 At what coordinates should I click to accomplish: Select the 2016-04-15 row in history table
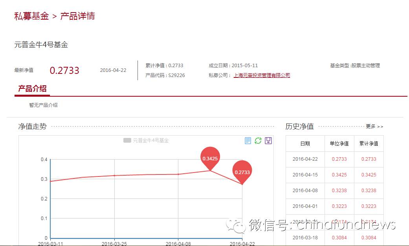[305, 175]
